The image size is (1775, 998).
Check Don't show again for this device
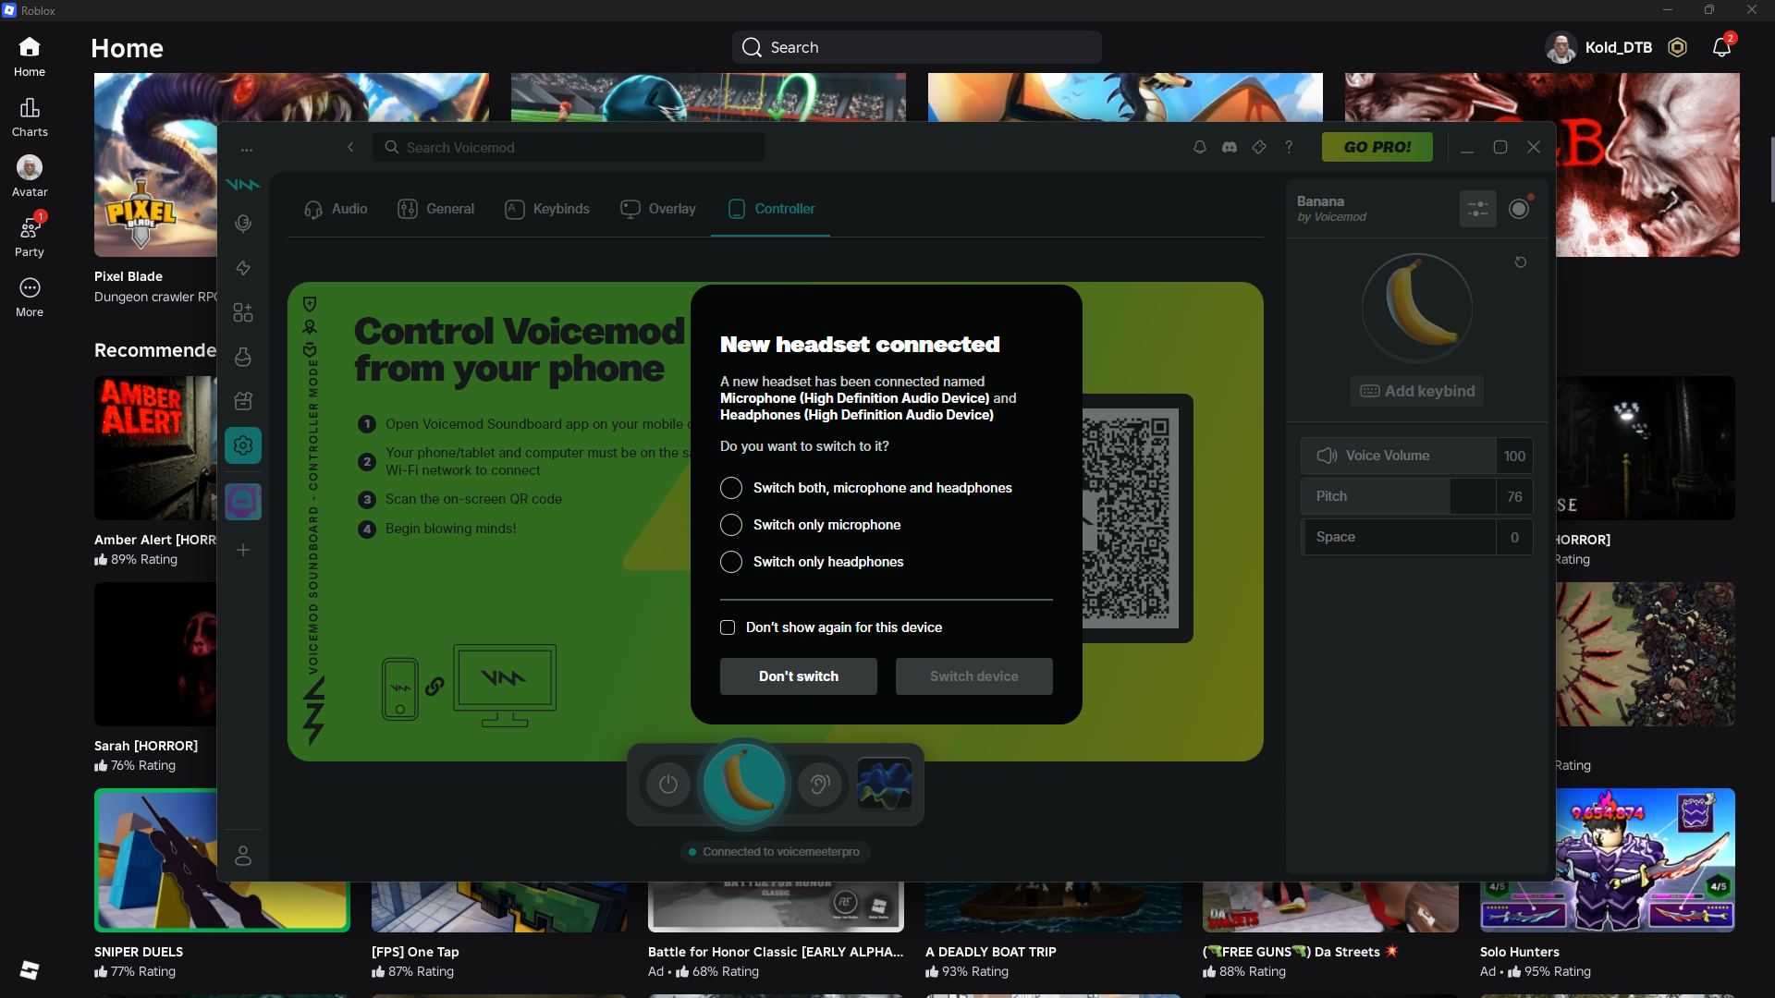(x=728, y=627)
